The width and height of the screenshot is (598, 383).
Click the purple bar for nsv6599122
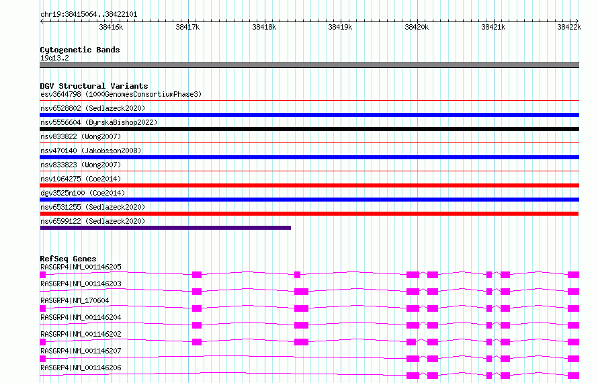165,228
